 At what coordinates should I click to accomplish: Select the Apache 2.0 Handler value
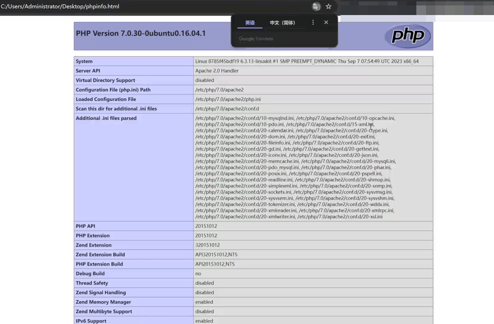tap(217, 71)
